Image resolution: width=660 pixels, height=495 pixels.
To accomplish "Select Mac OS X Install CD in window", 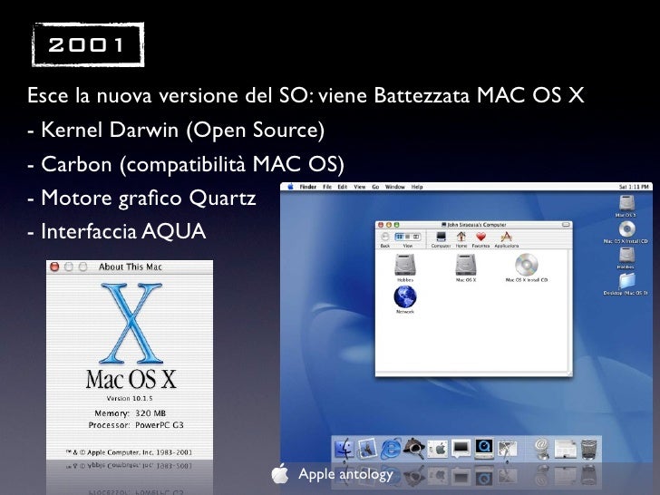I will pos(527,267).
